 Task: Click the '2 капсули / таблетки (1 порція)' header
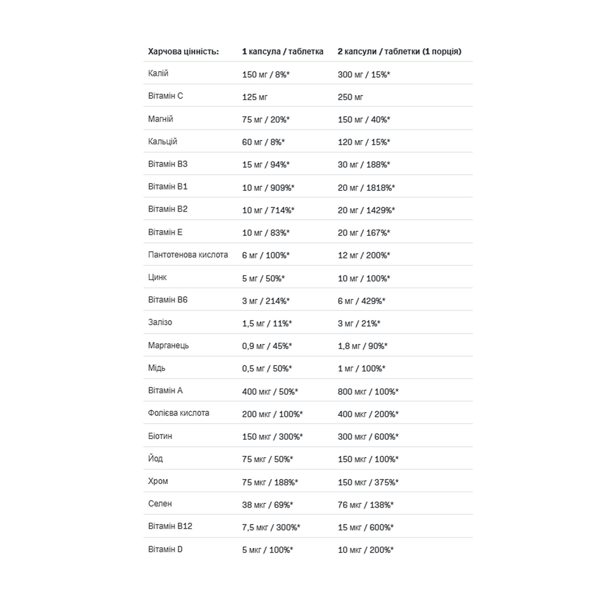point(399,51)
